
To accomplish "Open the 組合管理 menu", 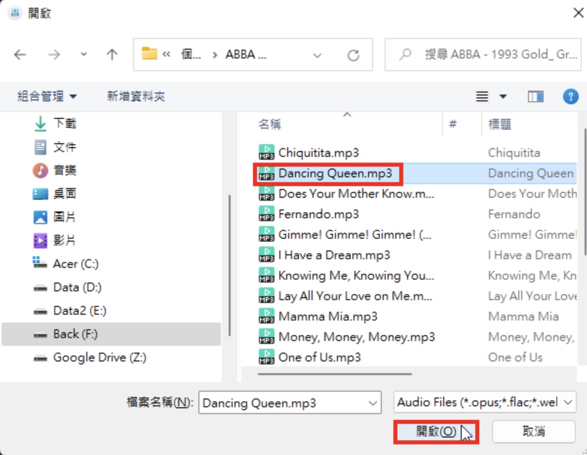I will (47, 96).
